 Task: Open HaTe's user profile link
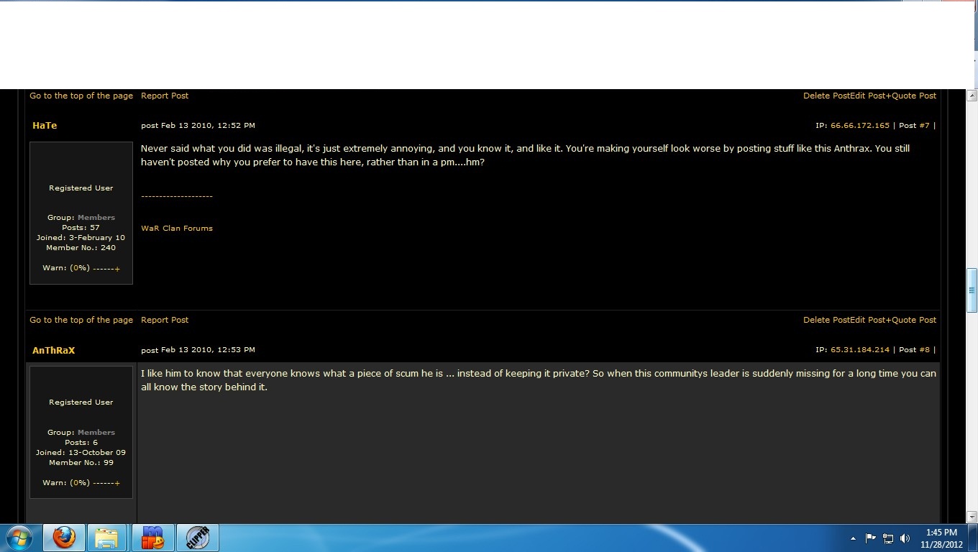[x=45, y=126]
